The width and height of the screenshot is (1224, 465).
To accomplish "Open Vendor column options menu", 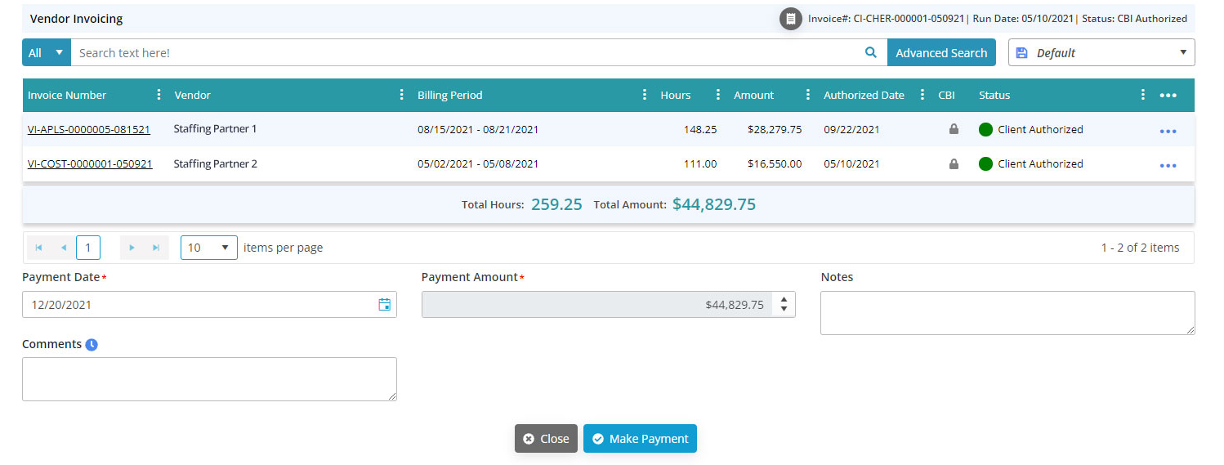I will pos(401,95).
